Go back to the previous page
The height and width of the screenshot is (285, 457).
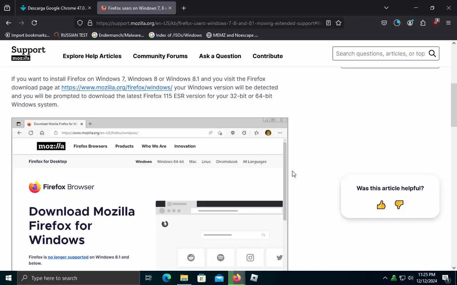pos(9,23)
